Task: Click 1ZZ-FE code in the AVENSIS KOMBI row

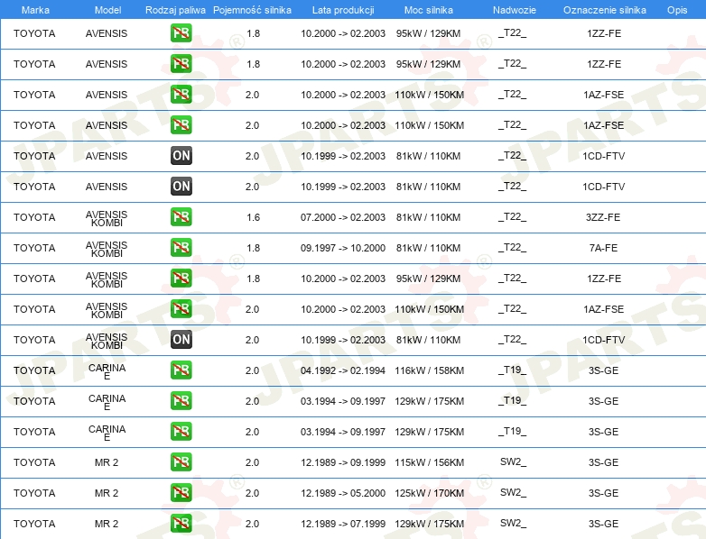Action: point(604,279)
